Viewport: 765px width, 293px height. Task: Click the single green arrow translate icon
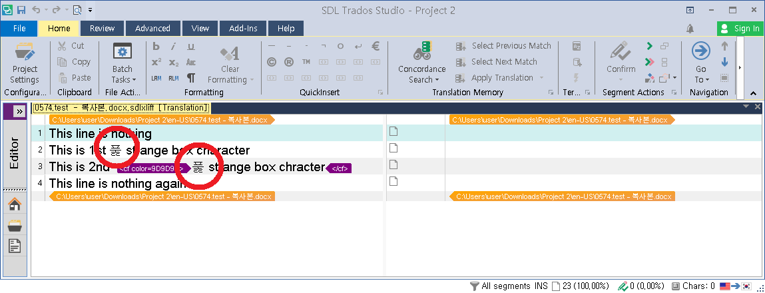coord(649,47)
